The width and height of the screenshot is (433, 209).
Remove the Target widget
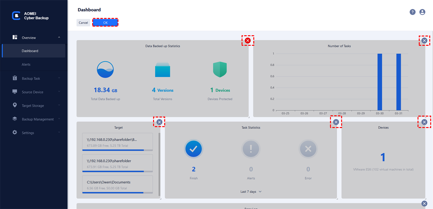pyautogui.click(x=159, y=122)
